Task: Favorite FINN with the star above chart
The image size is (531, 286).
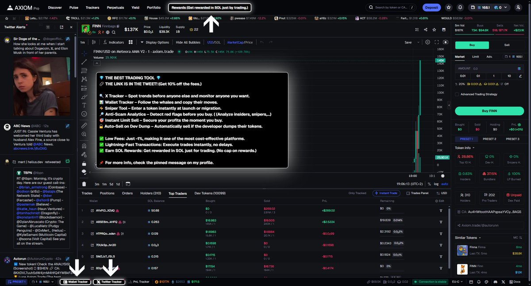Action: 435,30
